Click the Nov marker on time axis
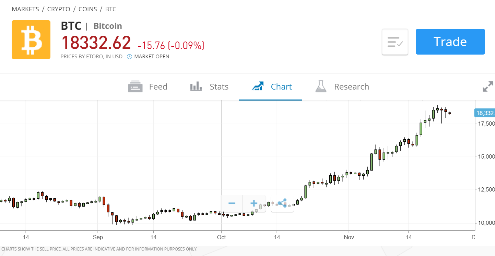Screen dimensions: 495x256 [x=349, y=237]
